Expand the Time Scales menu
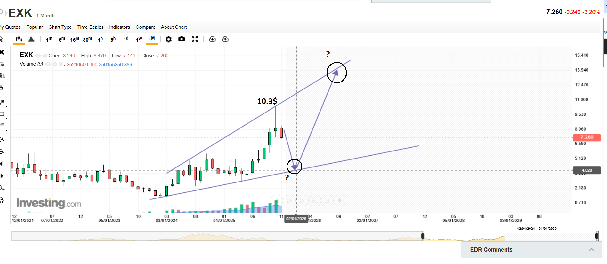Viewport: 607px width, 264px height. pyautogui.click(x=90, y=27)
